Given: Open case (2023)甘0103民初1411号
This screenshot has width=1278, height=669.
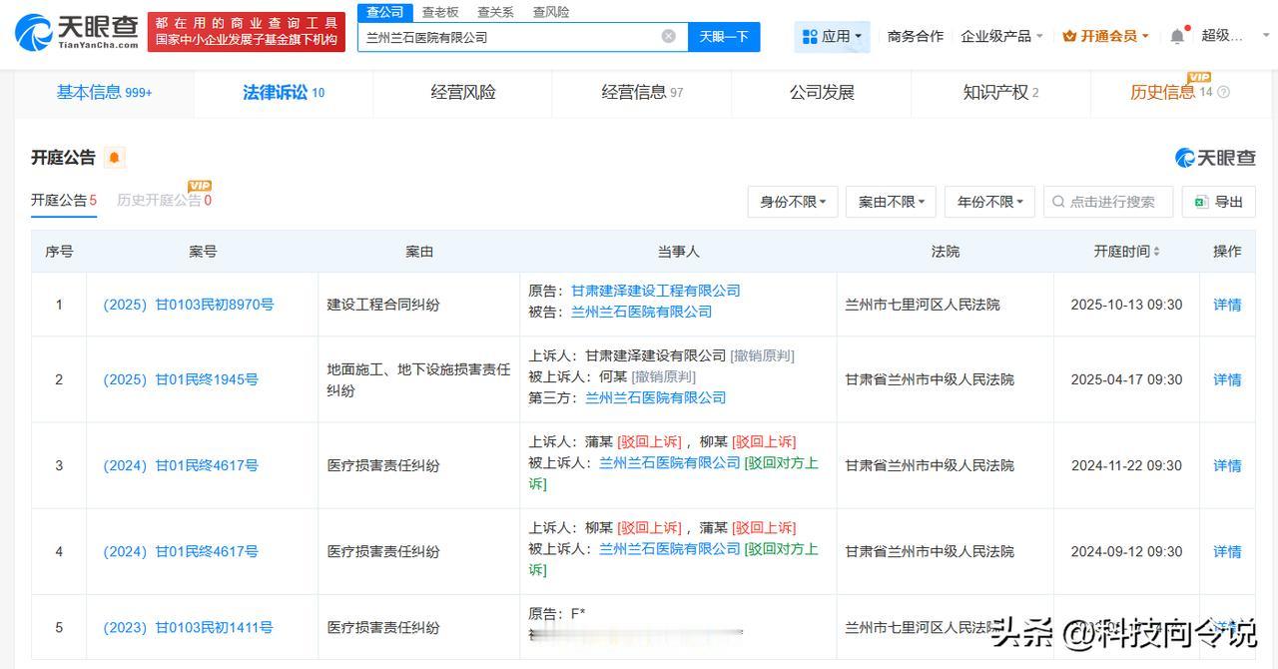Looking at the screenshot, I should 188,628.
